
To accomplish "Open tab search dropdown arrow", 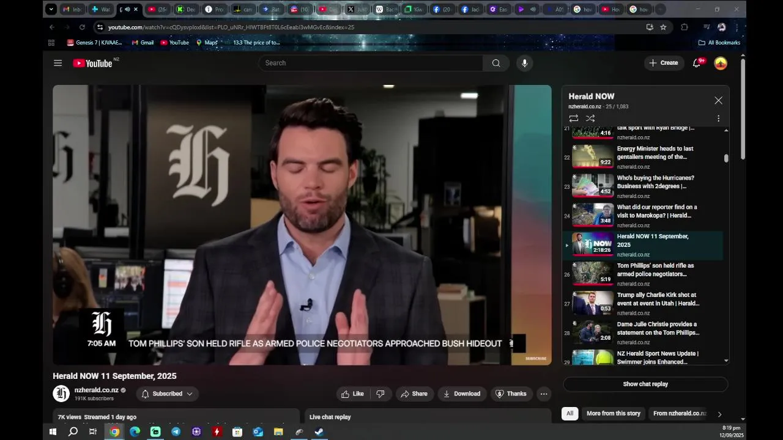I will tap(51, 9).
